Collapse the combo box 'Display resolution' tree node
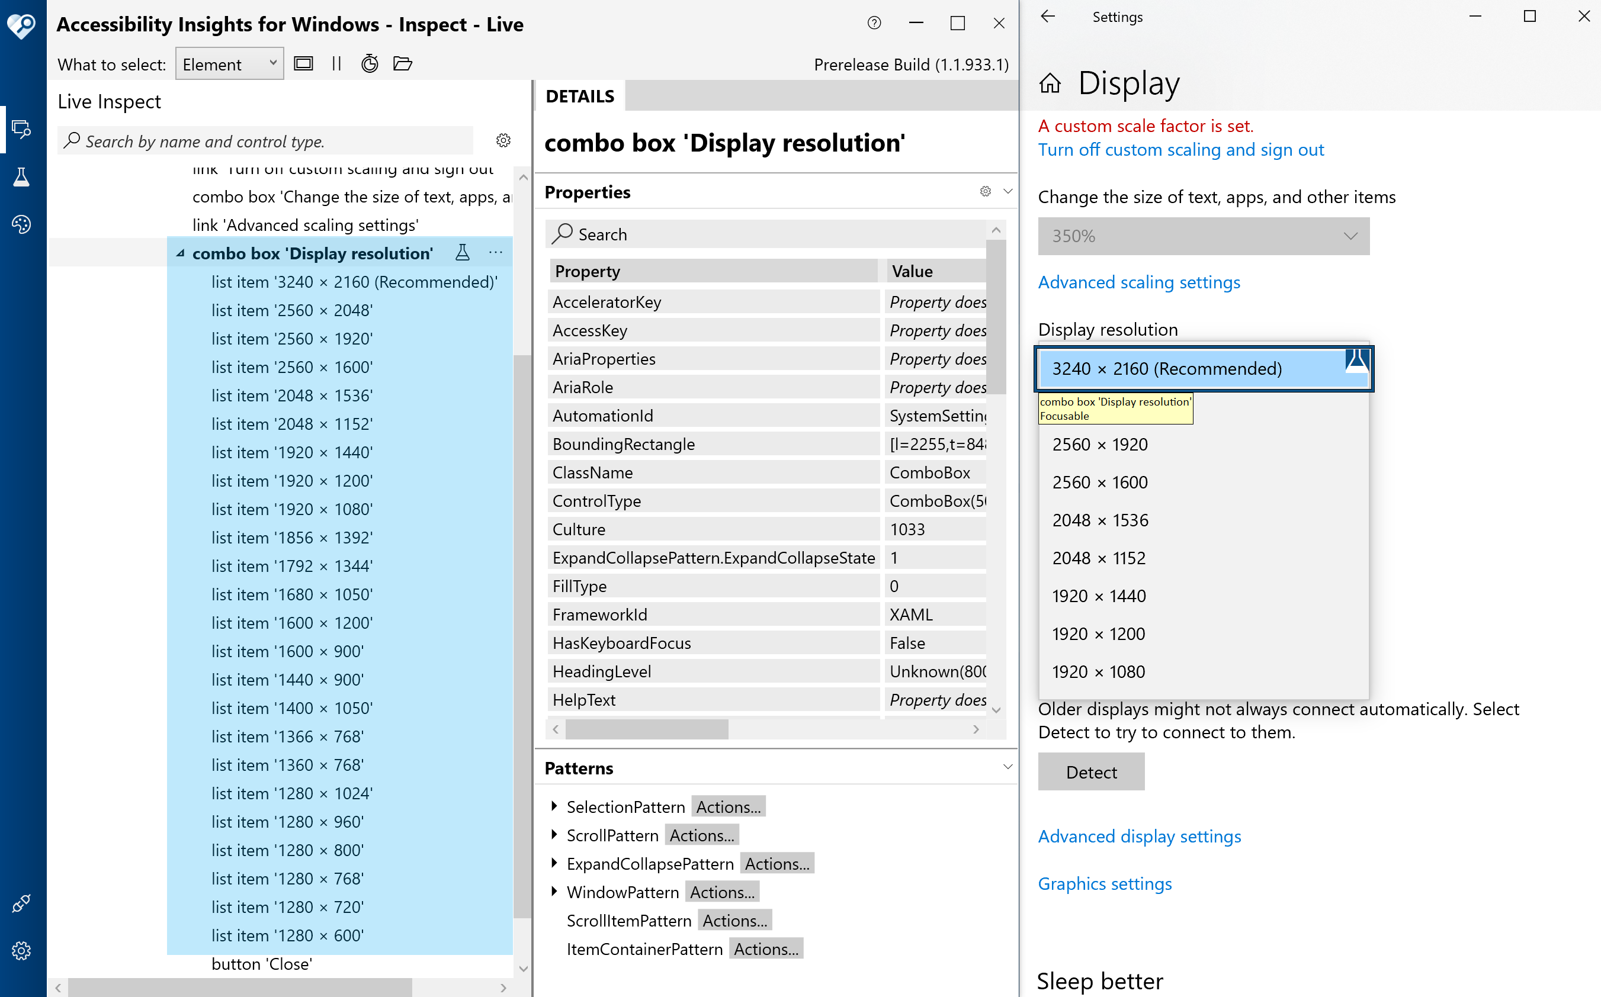 tap(180, 253)
